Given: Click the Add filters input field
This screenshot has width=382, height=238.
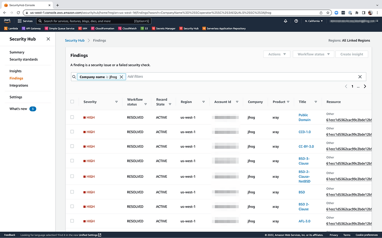Looking at the screenshot, I should click(x=239, y=77).
